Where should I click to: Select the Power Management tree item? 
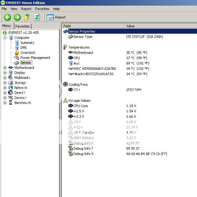(35, 58)
